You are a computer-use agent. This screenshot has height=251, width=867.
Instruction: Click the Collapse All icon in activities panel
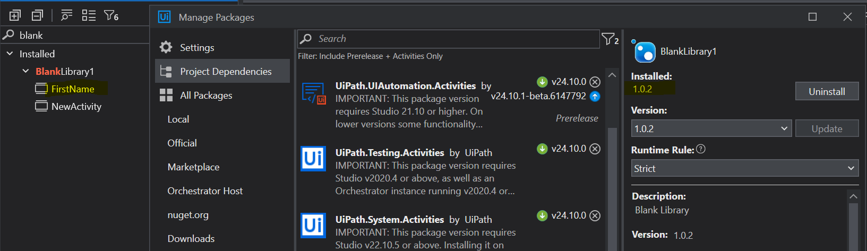pos(37,15)
